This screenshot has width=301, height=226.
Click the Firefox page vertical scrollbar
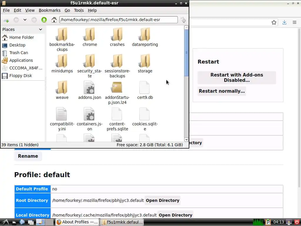(x=299, y=108)
